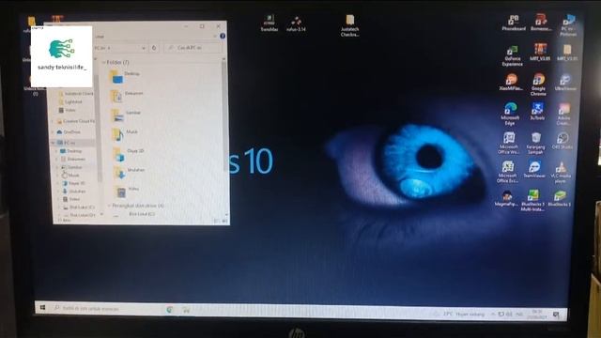This screenshot has width=601, height=338.
Task: Select Lightshot in the navigation pane
Action: click(70, 102)
